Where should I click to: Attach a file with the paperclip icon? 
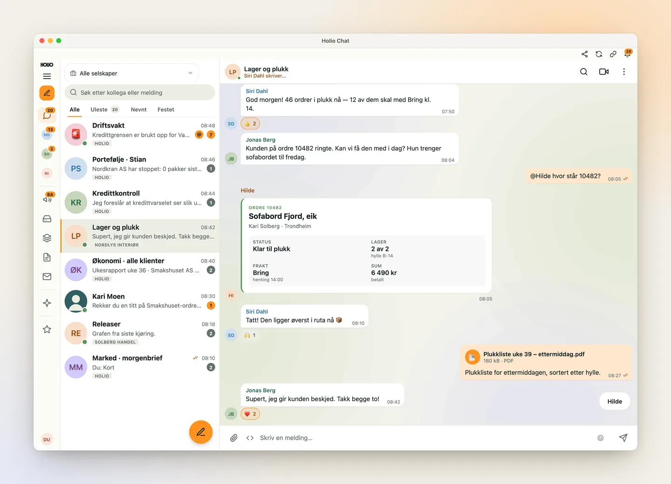click(234, 438)
